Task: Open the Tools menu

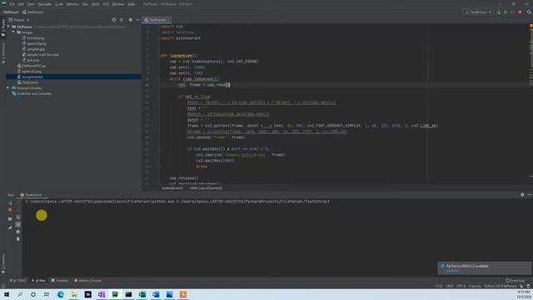Action: pyautogui.click(x=96, y=4)
